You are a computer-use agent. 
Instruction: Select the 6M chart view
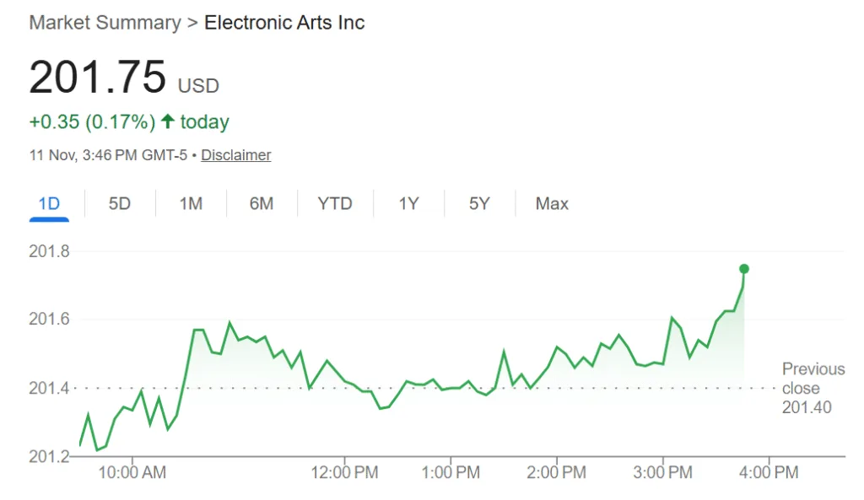coord(262,203)
